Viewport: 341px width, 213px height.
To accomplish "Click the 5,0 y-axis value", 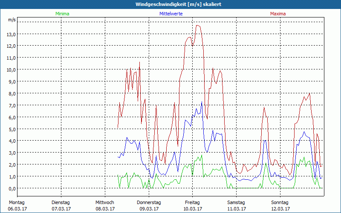I will [12, 129].
